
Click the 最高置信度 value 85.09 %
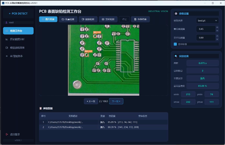(203, 86)
